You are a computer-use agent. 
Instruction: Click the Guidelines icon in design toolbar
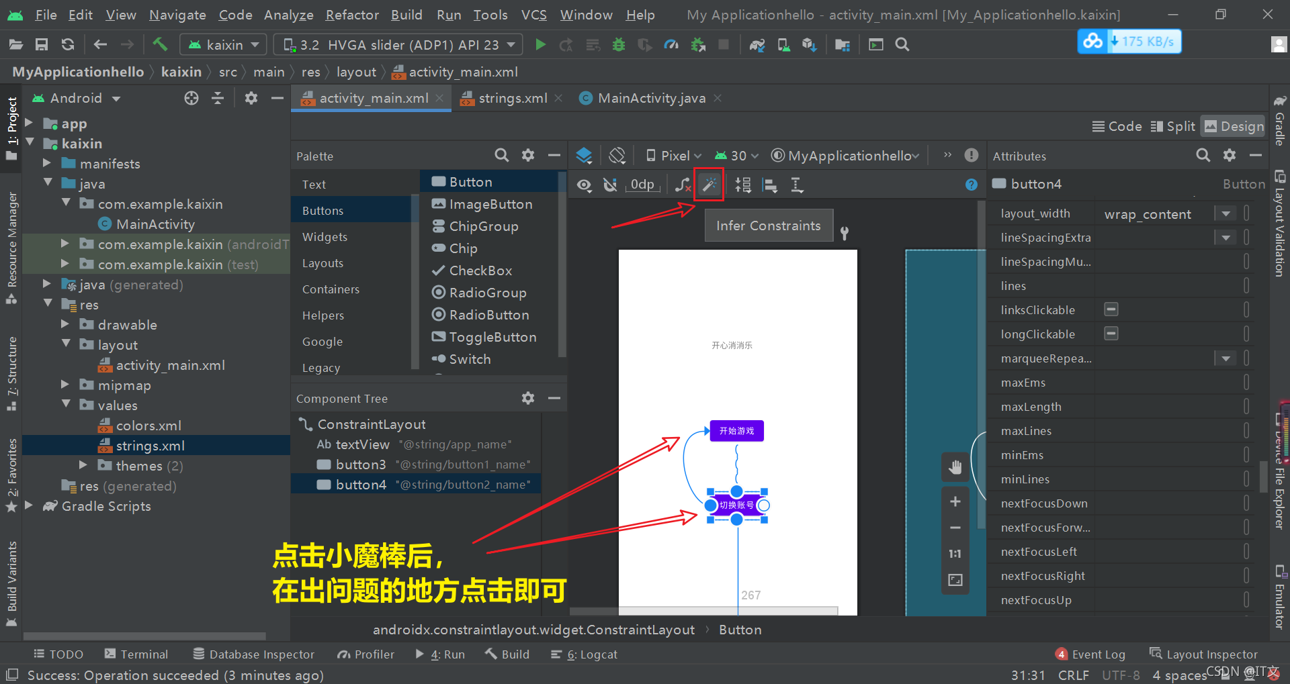click(x=797, y=185)
